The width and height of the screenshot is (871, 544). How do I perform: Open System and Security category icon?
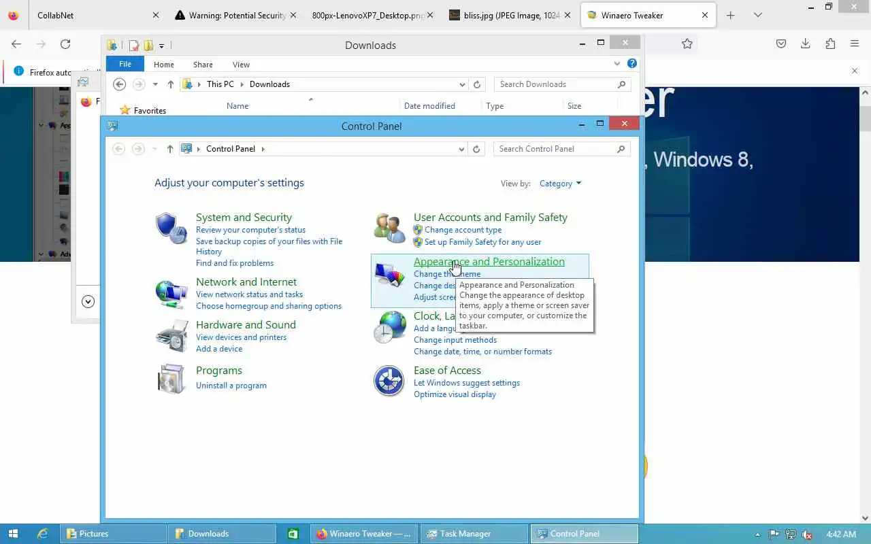click(x=171, y=228)
